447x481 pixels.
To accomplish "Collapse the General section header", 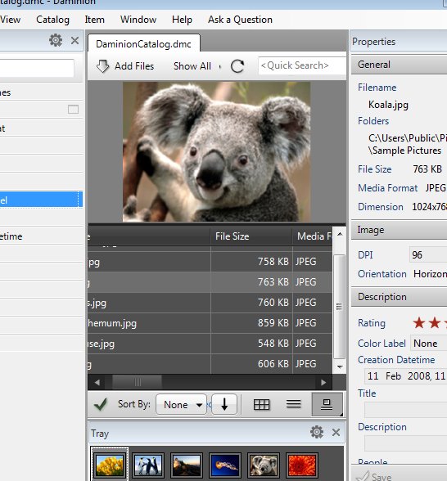I will pos(400,65).
